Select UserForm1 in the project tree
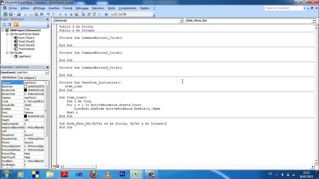The width and height of the screenshot is (319, 179). 25,56
